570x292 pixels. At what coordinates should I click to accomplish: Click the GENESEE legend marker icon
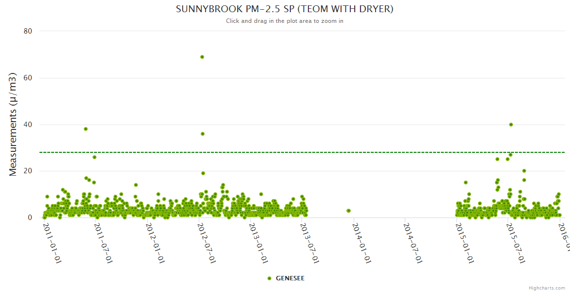tap(269, 278)
